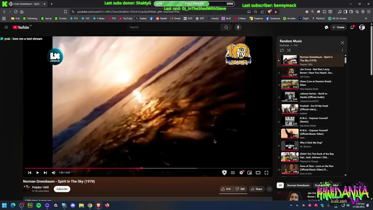Seek on the red video progress bar
The image size is (373, 210).
point(148,168)
